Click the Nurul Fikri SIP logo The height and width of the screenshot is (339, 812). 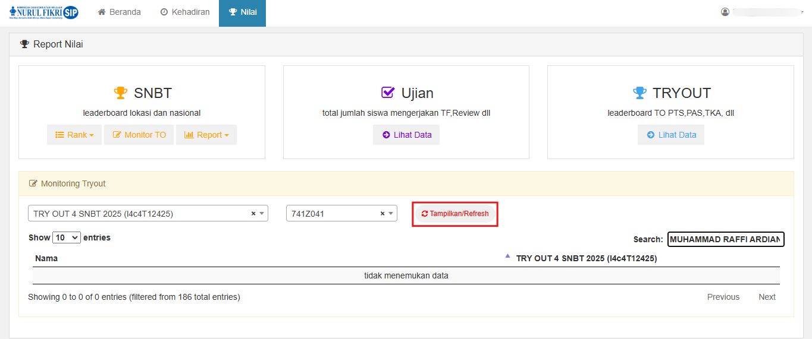43,12
